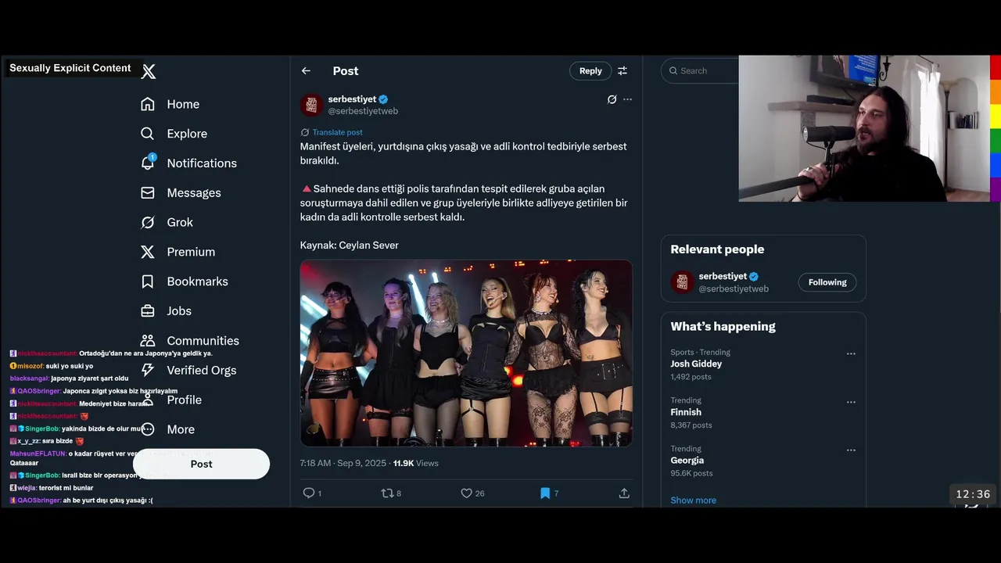Open the Notifications bell icon

coord(148,163)
